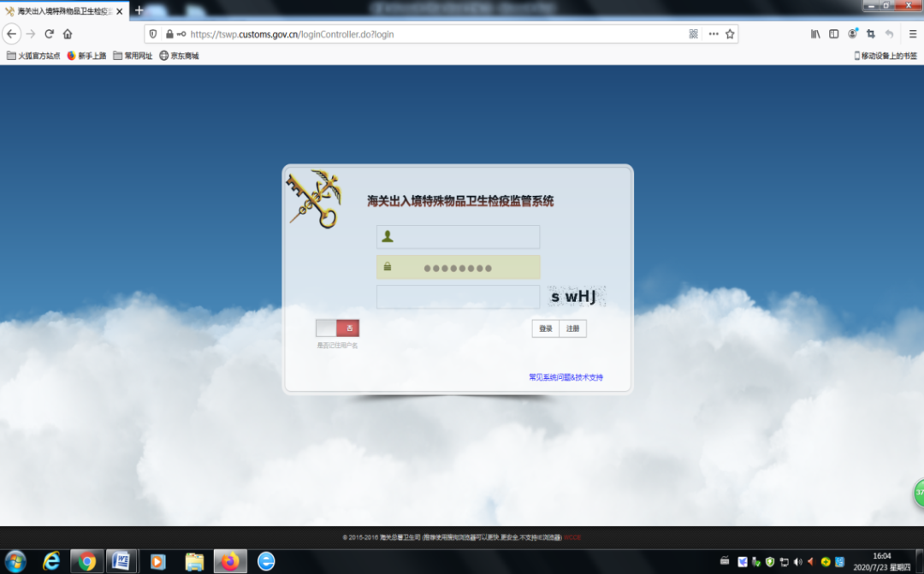Take a screenshot with crop tool

pyautogui.click(x=871, y=34)
